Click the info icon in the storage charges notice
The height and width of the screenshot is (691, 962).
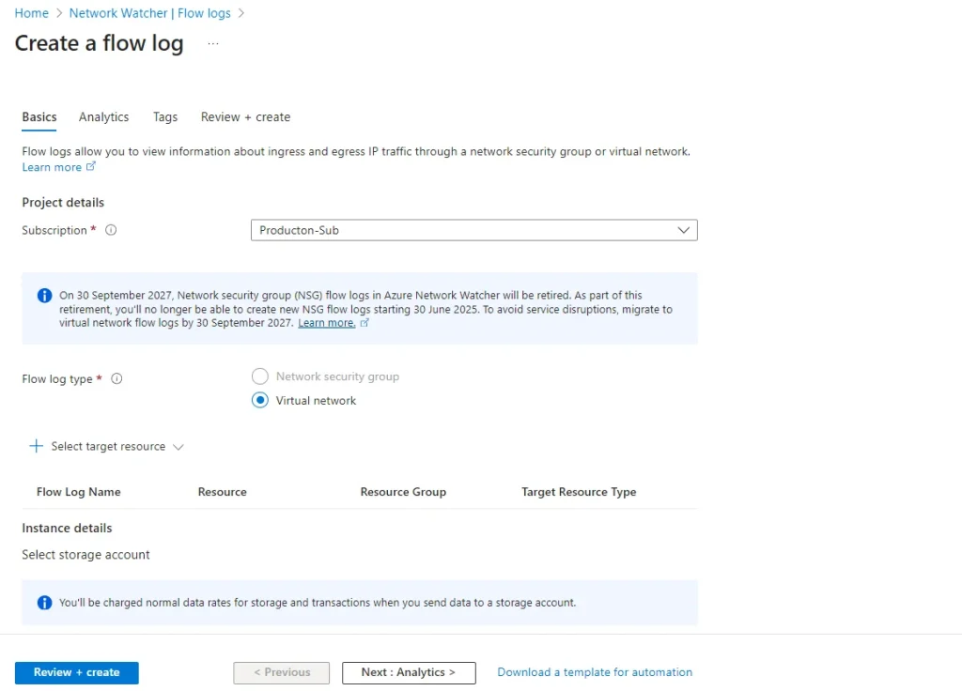click(x=44, y=603)
